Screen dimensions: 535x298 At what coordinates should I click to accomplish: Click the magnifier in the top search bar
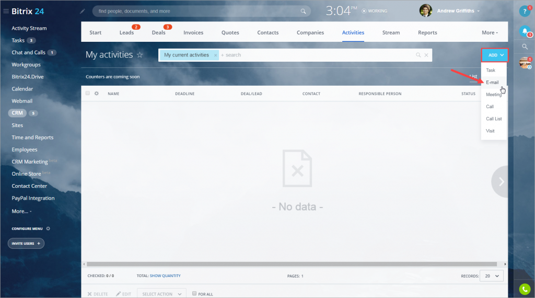tap(303, 12)
